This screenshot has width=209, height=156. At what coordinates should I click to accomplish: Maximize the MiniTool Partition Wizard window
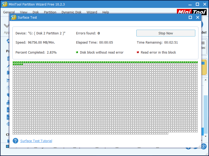tap(197, 4)
